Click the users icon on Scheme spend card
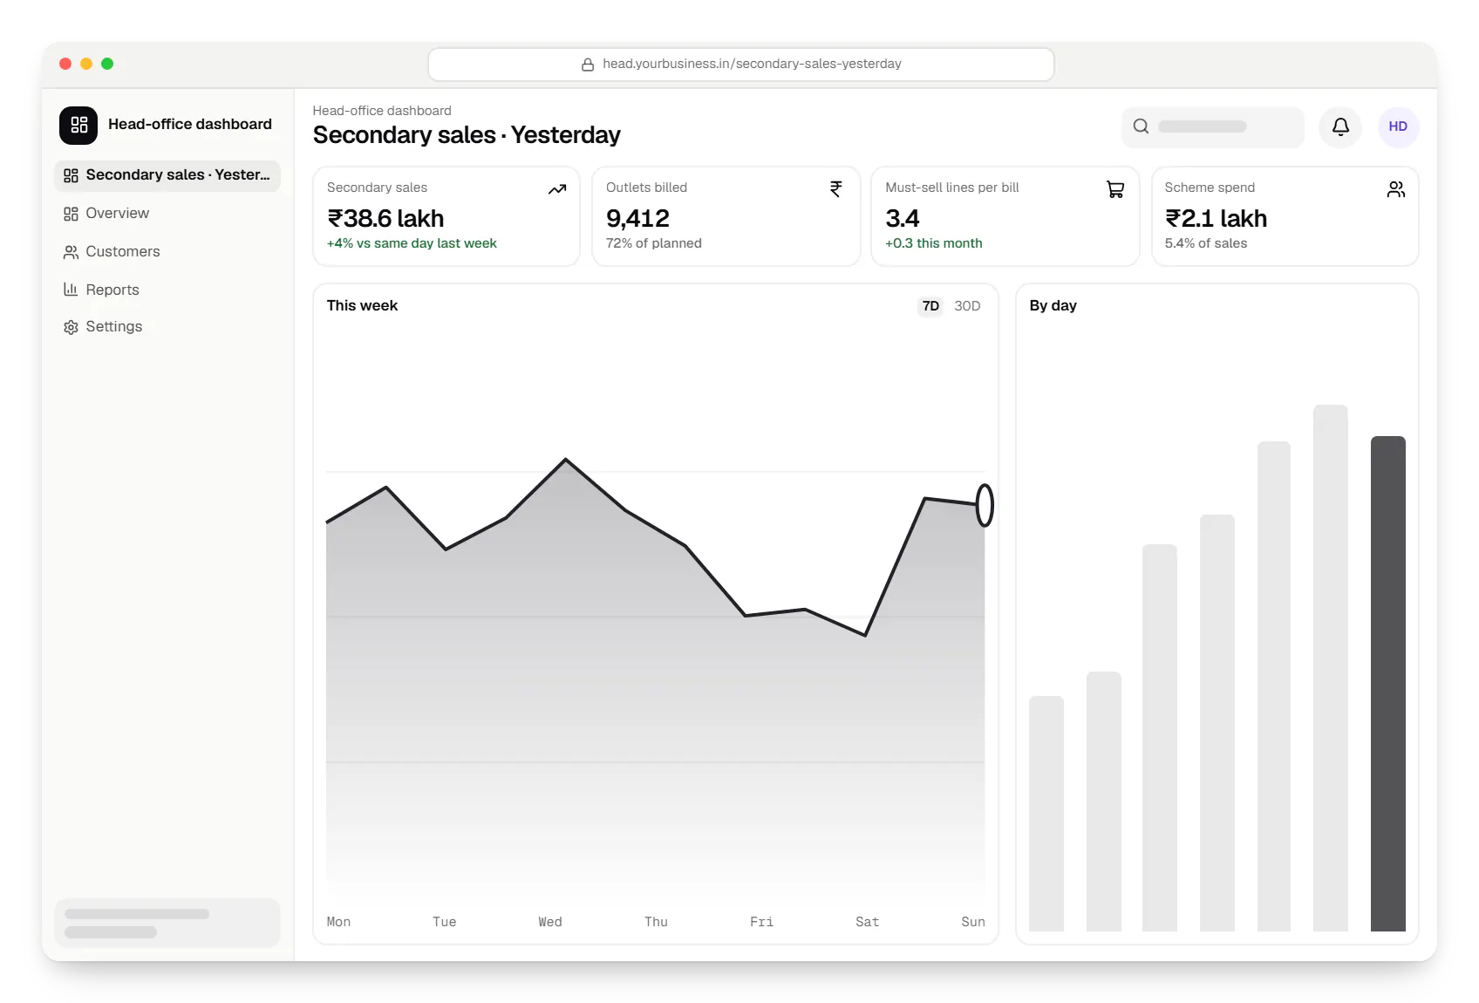Screen dimensions: 1479x1003 coord(1396,189)
